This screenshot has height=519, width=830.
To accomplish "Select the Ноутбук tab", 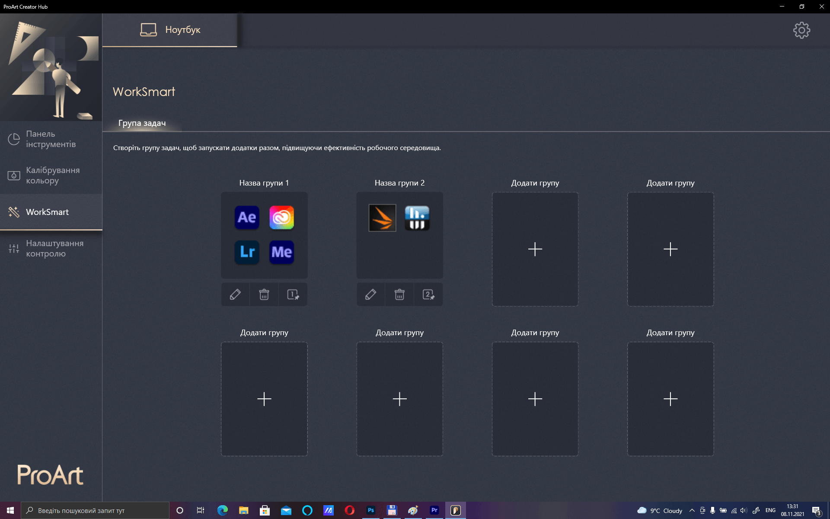I will [170, 30].
